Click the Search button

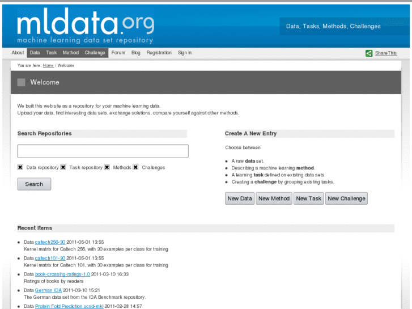click(x=34, y=184)
